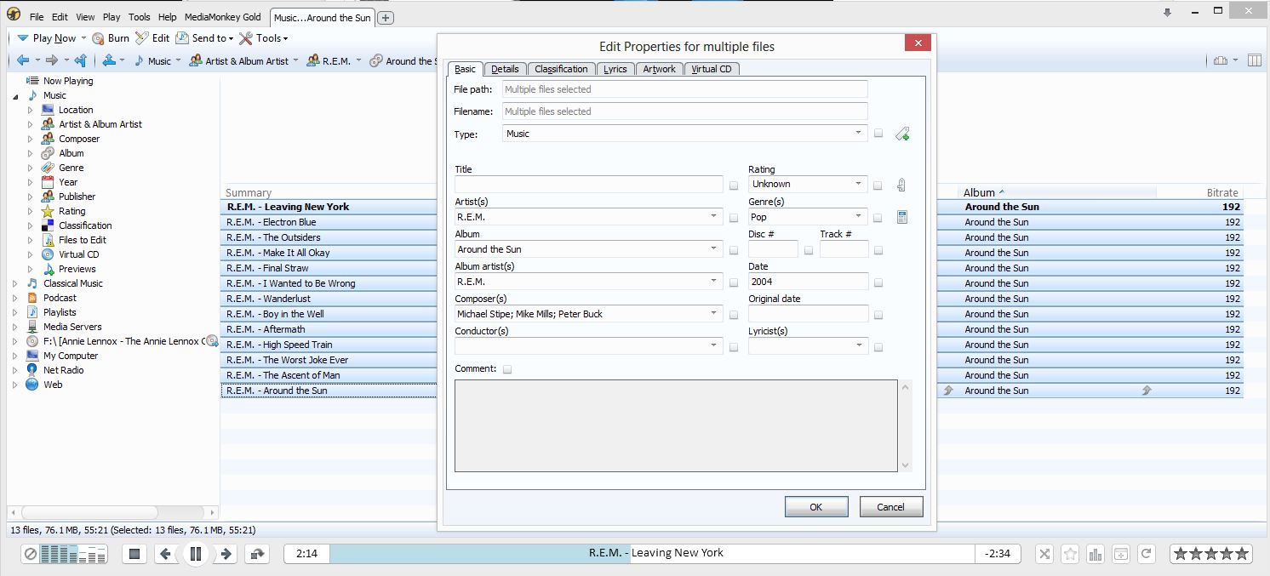Expand the Playlists tree node
This screenshot has height=576, width=1270.
[14, 312]
